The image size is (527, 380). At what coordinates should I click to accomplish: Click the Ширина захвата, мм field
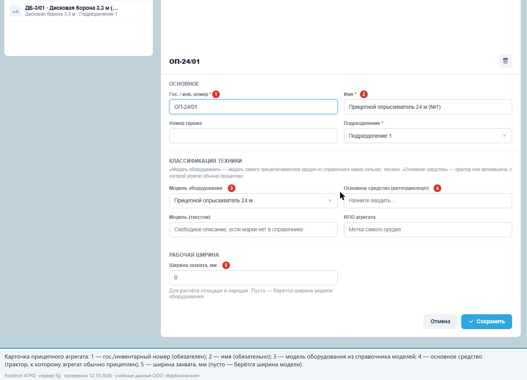tap(253, 278)
